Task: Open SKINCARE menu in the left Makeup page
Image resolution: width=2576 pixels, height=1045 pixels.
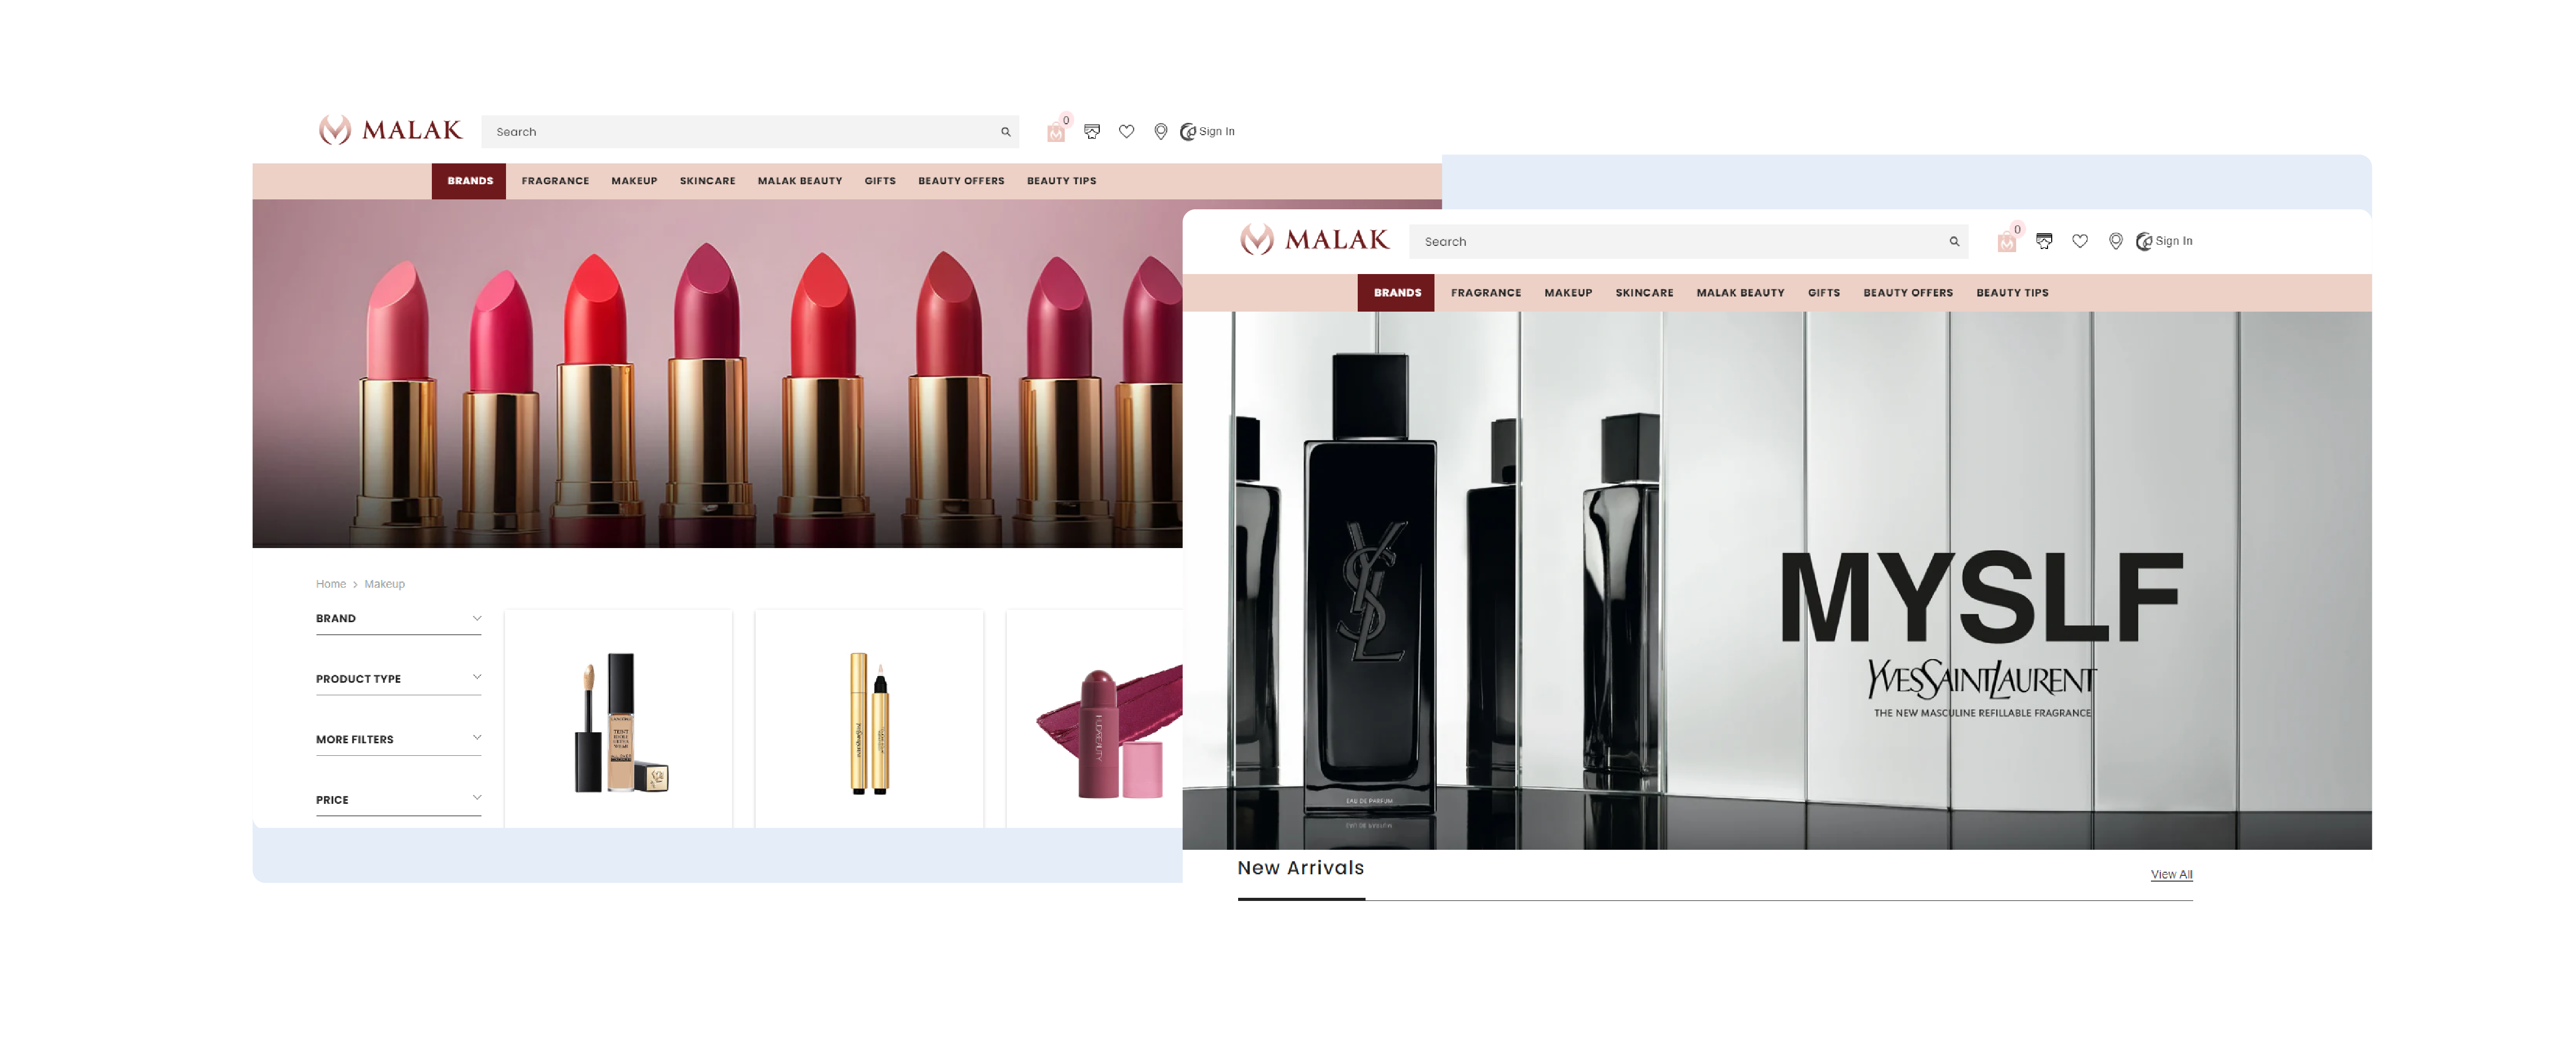Action: coord(707,181)
